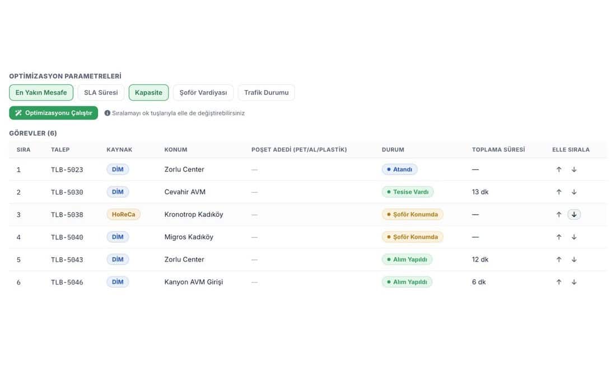Select request ID TLB-5043

[67, 259]
